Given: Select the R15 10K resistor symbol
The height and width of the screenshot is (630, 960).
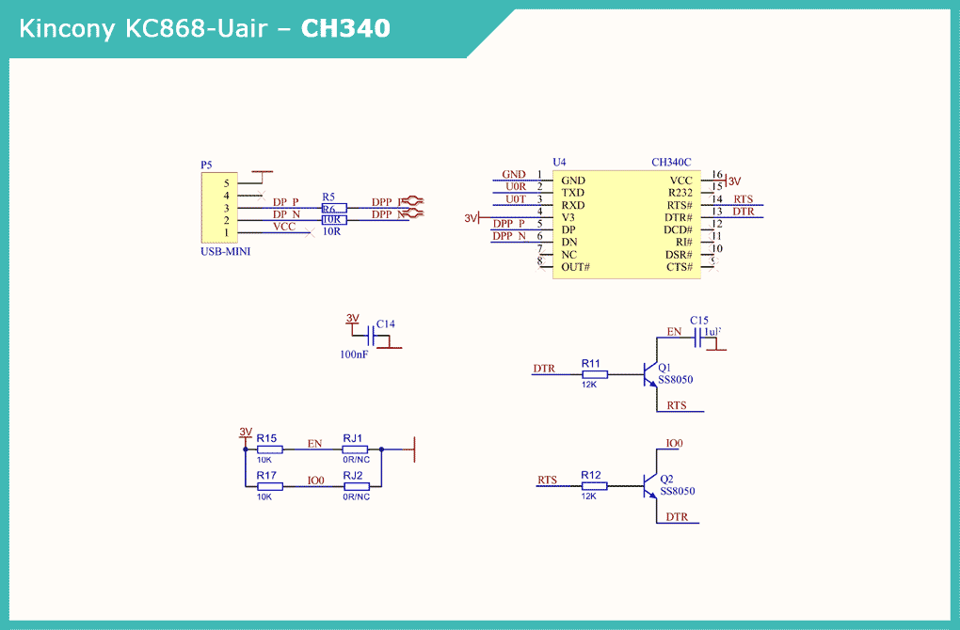Looking at the screenshot, I should (269, 449).
